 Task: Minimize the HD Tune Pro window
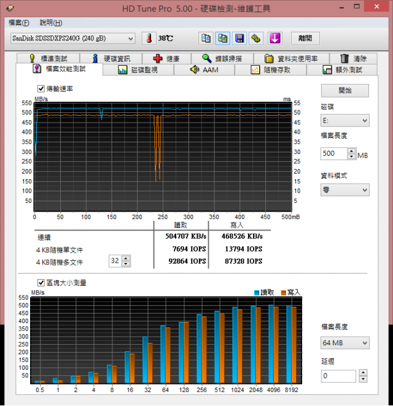point(341,7)
